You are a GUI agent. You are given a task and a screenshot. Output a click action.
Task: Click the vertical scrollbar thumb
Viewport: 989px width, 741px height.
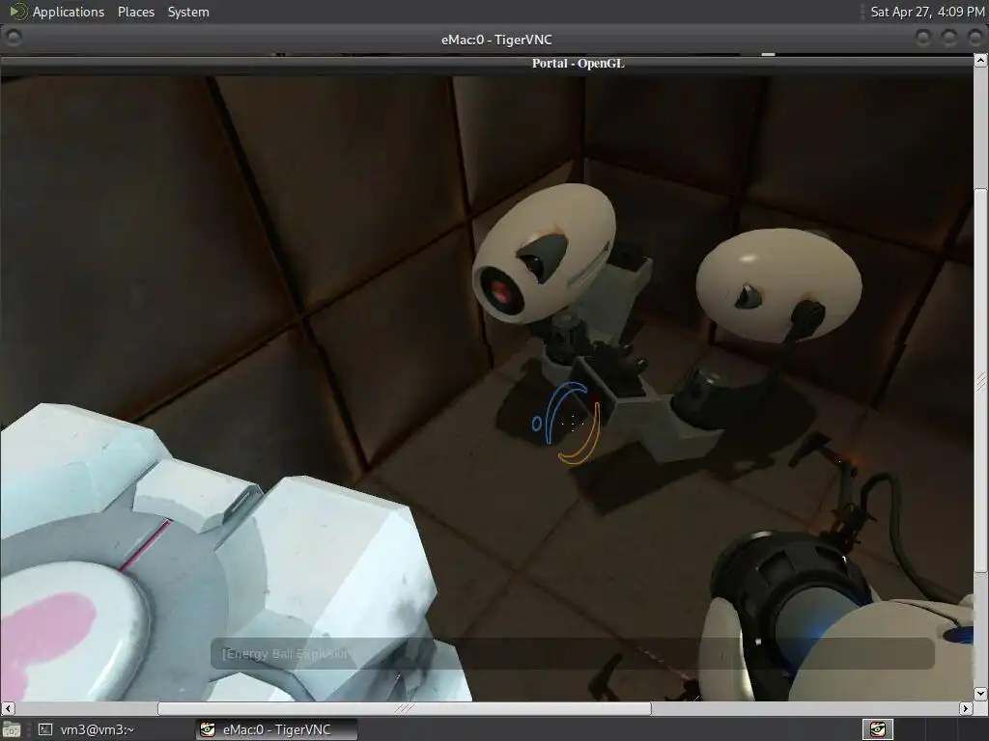[x=980, y=380]
